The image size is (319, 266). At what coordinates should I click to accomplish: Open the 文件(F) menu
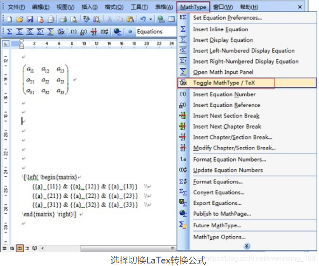16,7
